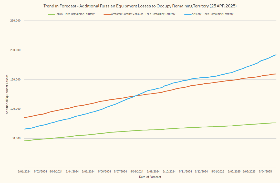This screenshot has width=280, height=183.
Task: Click the 'Additional Equipment Losses' vertical axis title
Action: click(7, 94)
